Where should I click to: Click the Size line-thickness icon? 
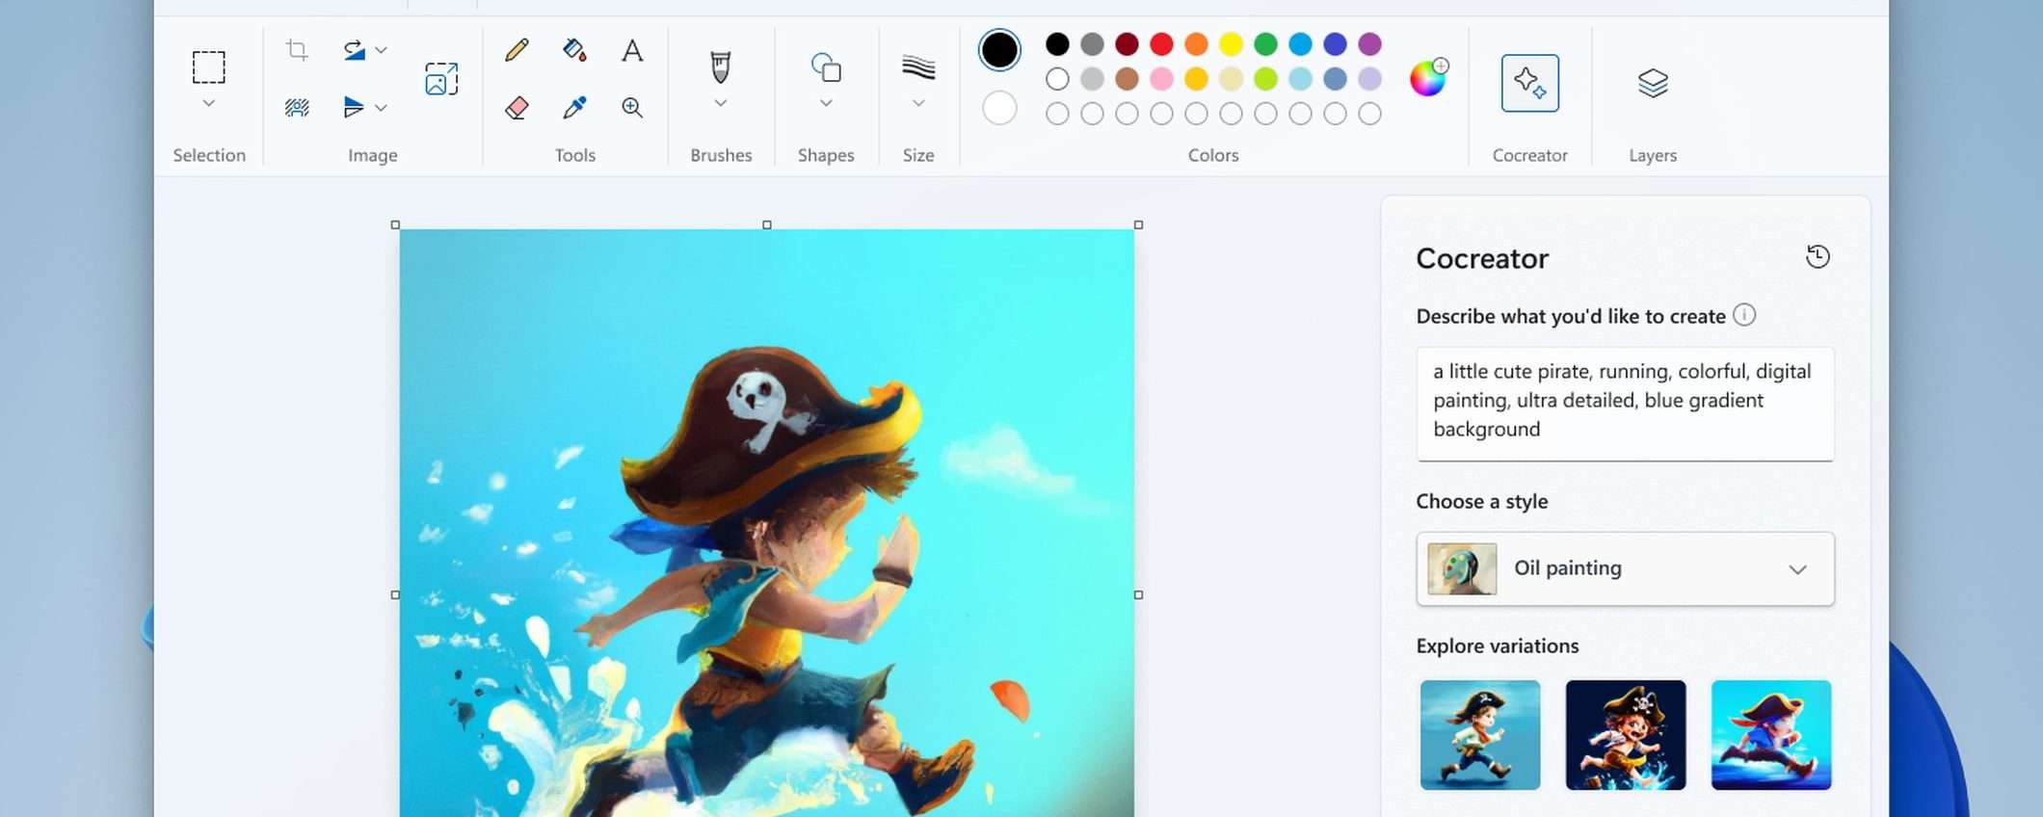[x=918, y=67]
